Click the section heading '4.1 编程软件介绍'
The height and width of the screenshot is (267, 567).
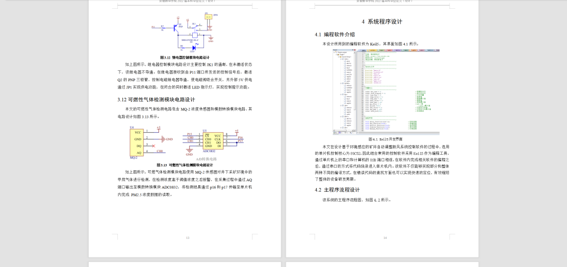pyautogui.click(x=334, y=35)
